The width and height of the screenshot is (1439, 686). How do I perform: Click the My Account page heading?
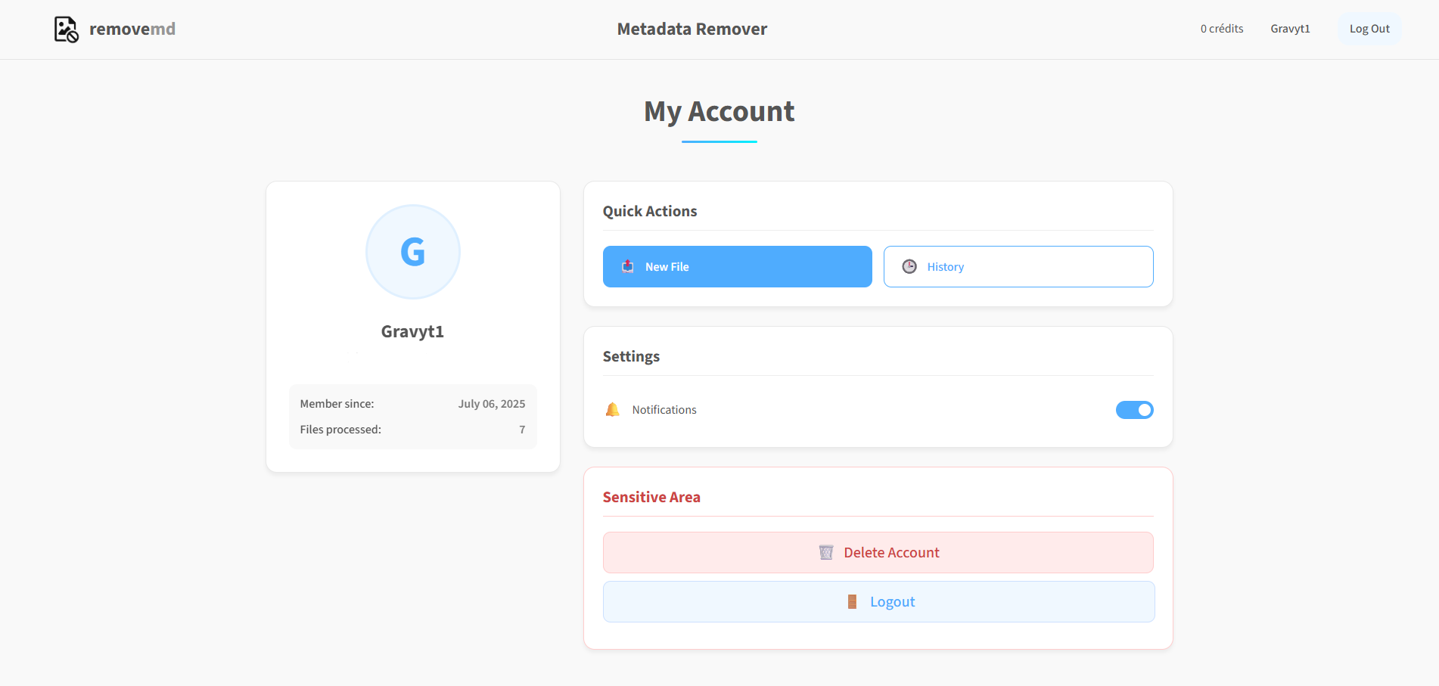point(719,111)
